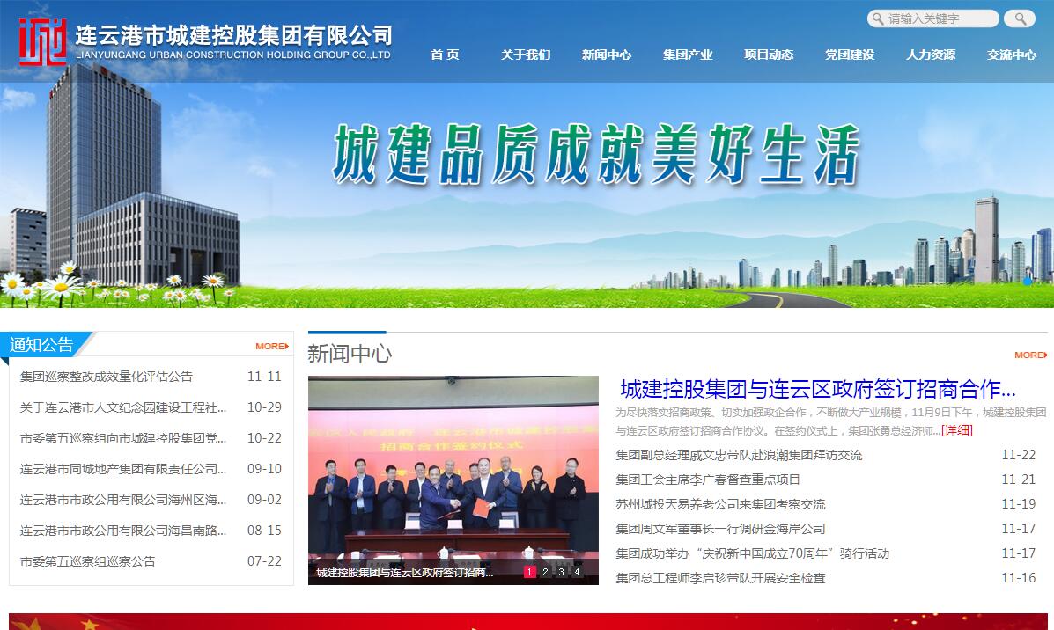Open headline 城建控股集团与连云区政府签订招商合作
Image resolution: width=1054 pixels, height=630 pixels.
pyautogui.click(x=817, y=389)
